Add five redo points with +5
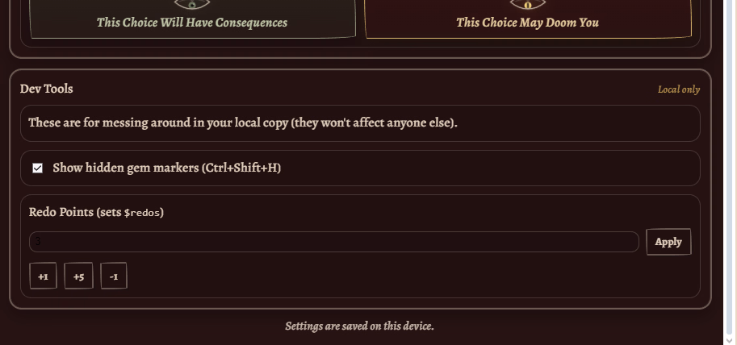Image resolution: width=737 pixels, height=345 pixels. click(x=78, y=276)
